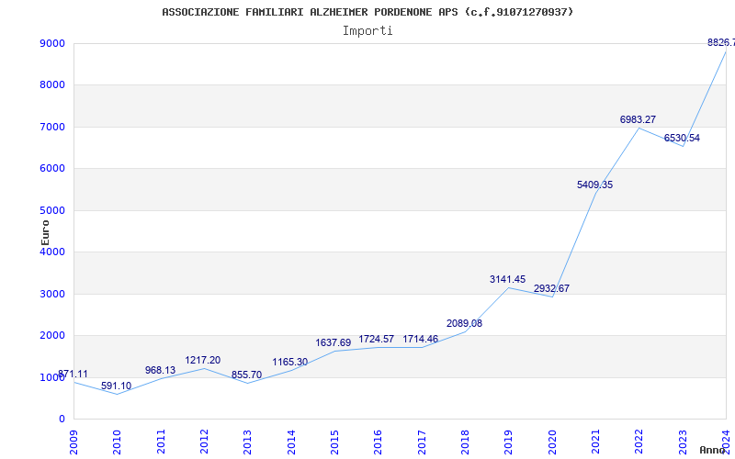The height and width of the screenshot is (459, 735).
Task: Click the 2018 x-axis tick label
Action: point(465,442)
